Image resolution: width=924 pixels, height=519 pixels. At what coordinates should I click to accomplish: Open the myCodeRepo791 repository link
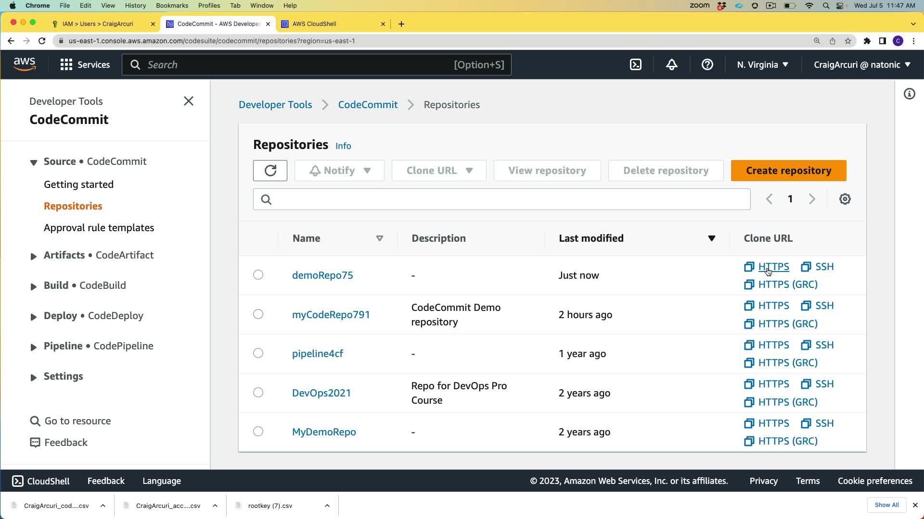tap(331, 315)
